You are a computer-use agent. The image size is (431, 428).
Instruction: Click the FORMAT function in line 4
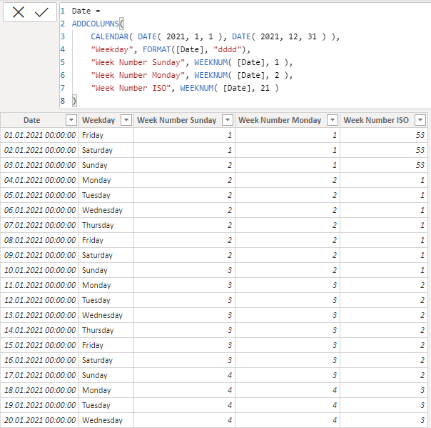point(156,49)
